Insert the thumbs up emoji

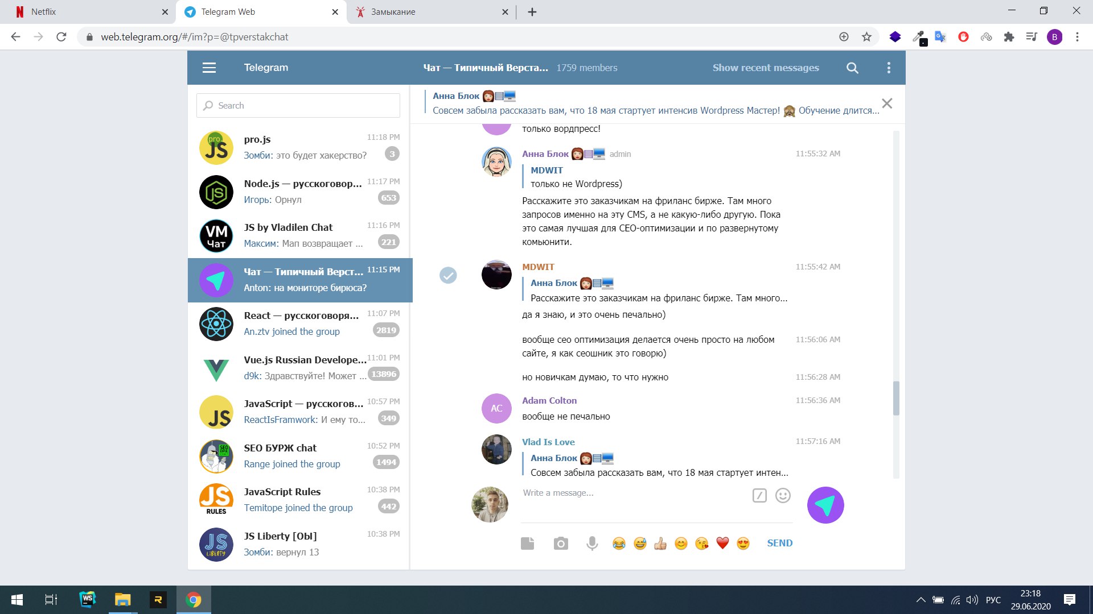click(660, 544)
